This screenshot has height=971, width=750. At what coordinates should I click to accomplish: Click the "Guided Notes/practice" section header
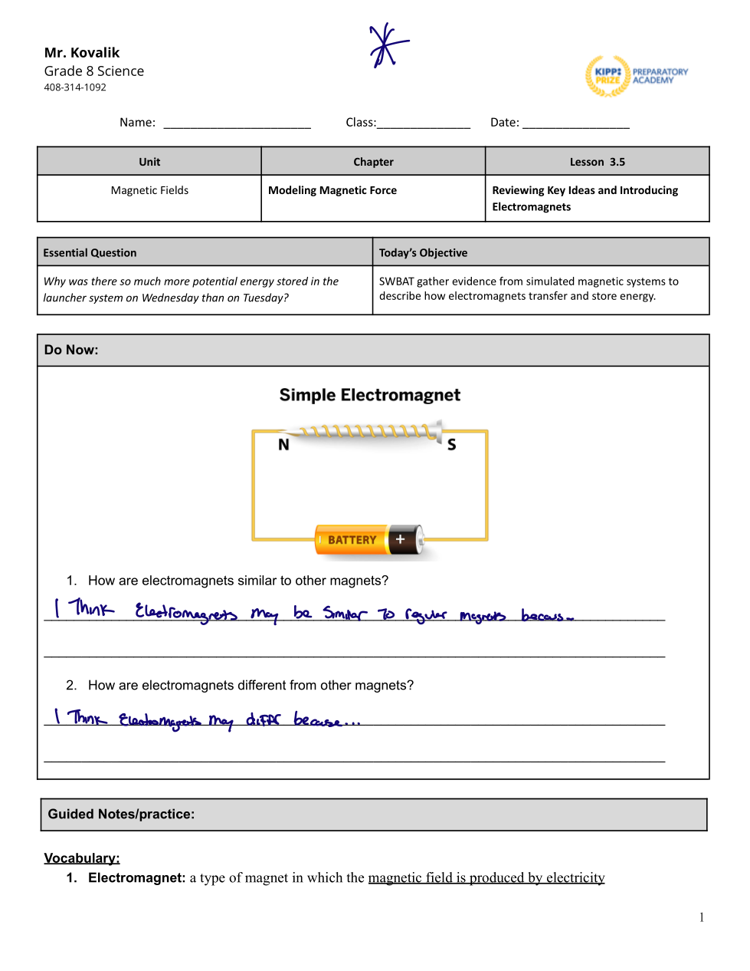(x=121, y=815)
